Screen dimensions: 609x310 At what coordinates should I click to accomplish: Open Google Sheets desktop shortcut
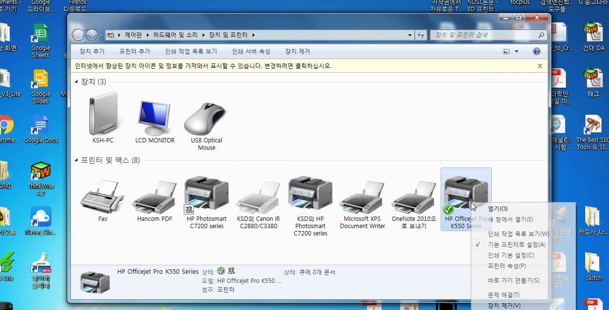41,41
